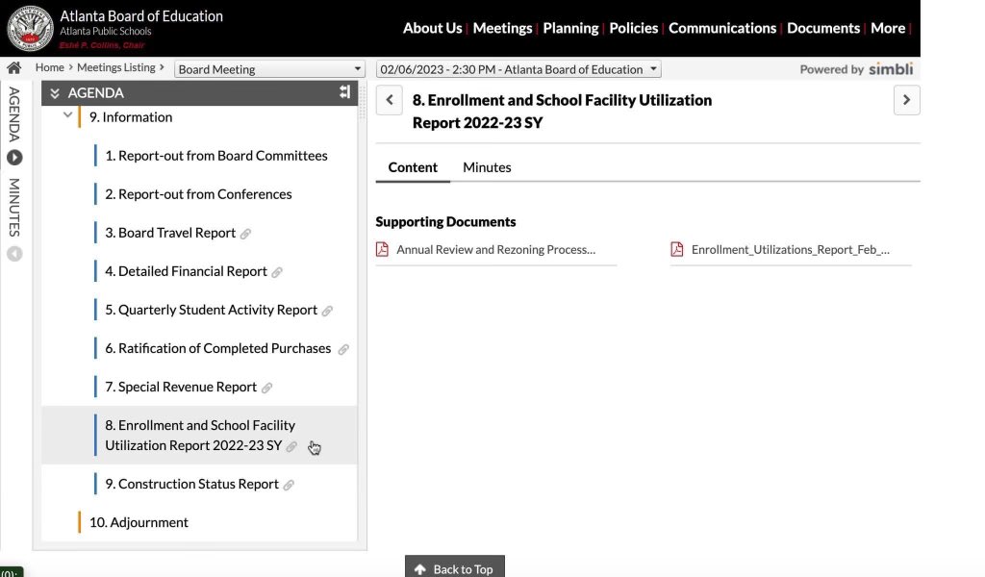Switch to the Minutes tab
Viewport: 985px width, 577px height.
tap(487, 167)
